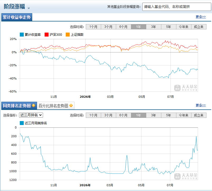This screenshot has width=212, height=191.
Task: Click help icon on 同类排名走势图 tab
Action: pyautogui.click(x=34, y=105)
